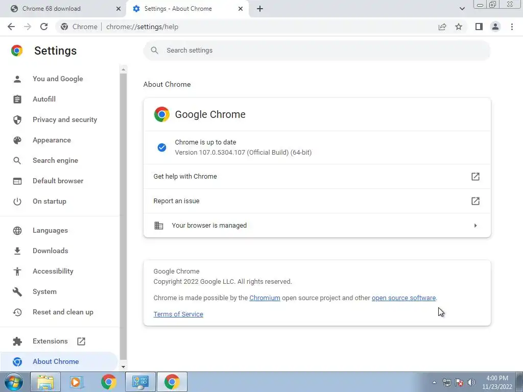Screen dimensions: 523x392
Task: Open Privacy and security section
Action: tap(65, 119)
